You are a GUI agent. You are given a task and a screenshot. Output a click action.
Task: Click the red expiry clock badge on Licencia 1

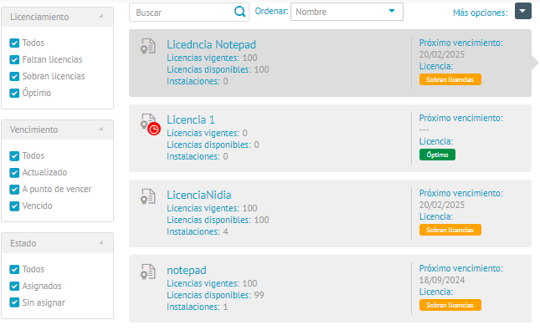point(154,129)
